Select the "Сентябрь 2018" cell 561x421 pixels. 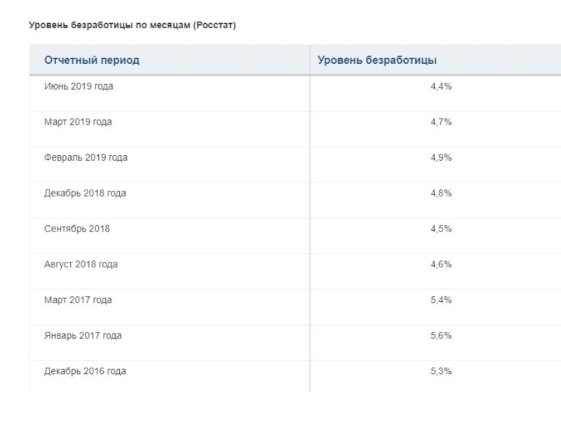[77, 229]
